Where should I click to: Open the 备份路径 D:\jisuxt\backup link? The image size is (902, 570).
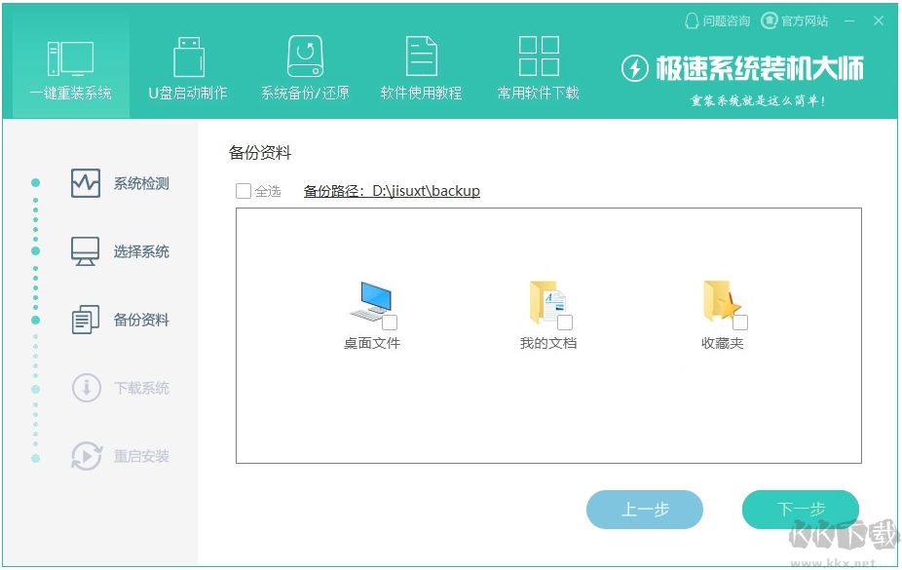coord(392,191)
